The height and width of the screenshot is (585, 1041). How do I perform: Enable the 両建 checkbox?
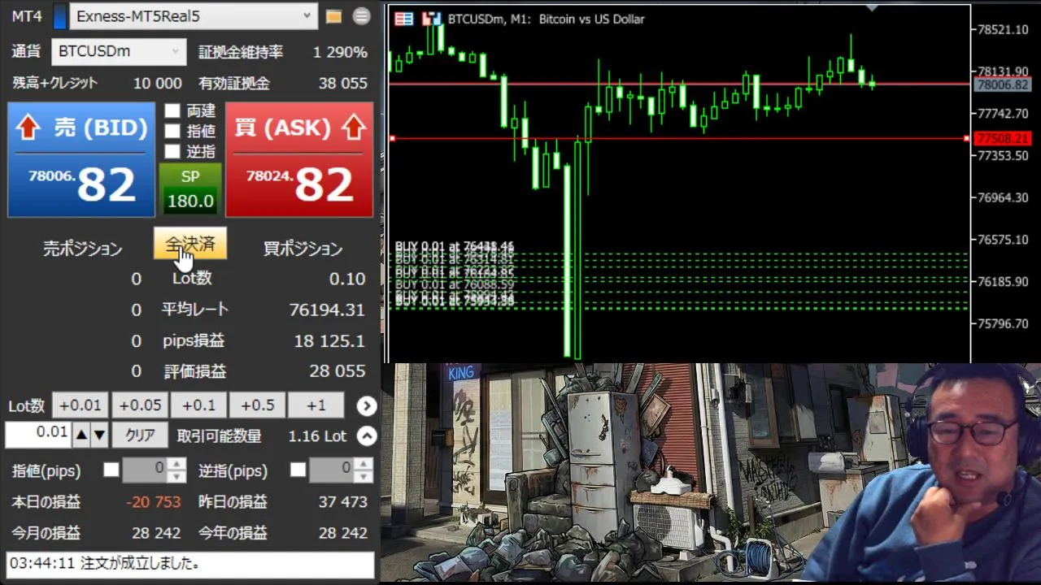click(x=172, y=110)
